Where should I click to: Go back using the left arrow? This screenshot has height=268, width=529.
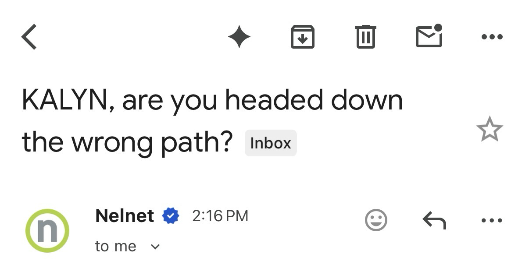click(x=29, y=37)
